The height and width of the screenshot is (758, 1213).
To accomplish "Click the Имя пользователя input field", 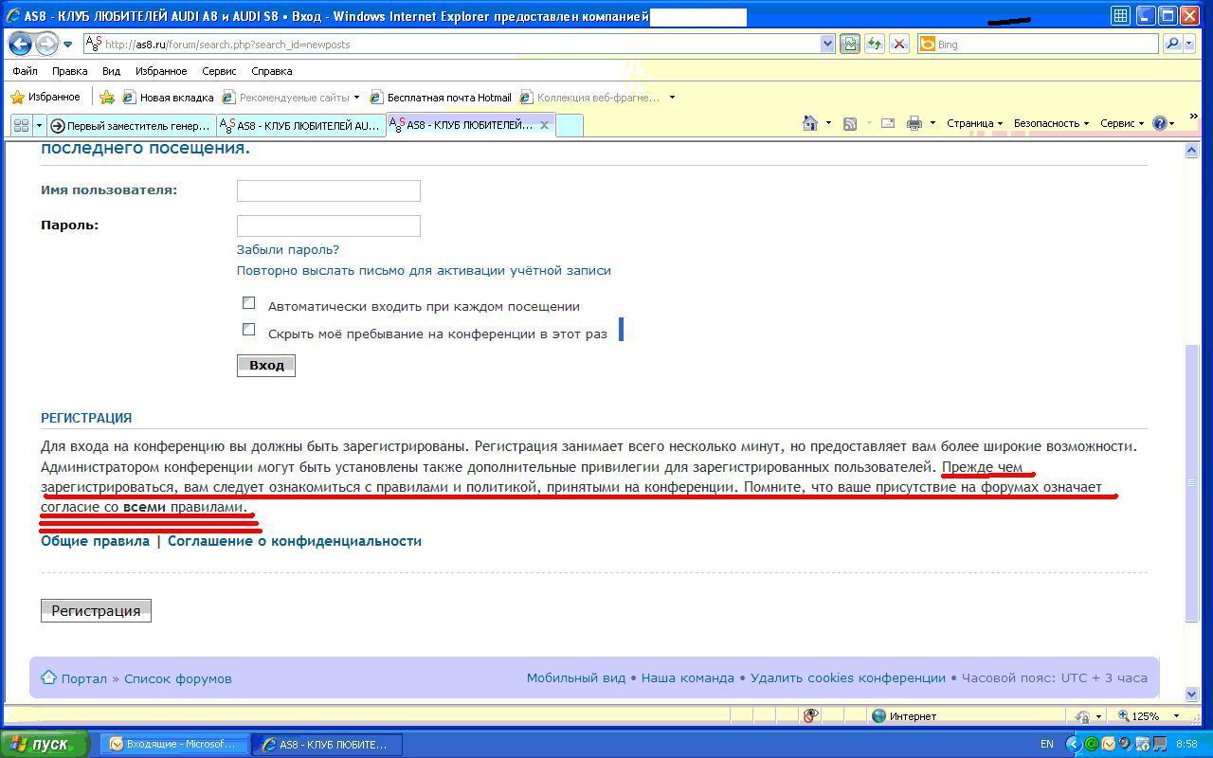I will [328, 190].
